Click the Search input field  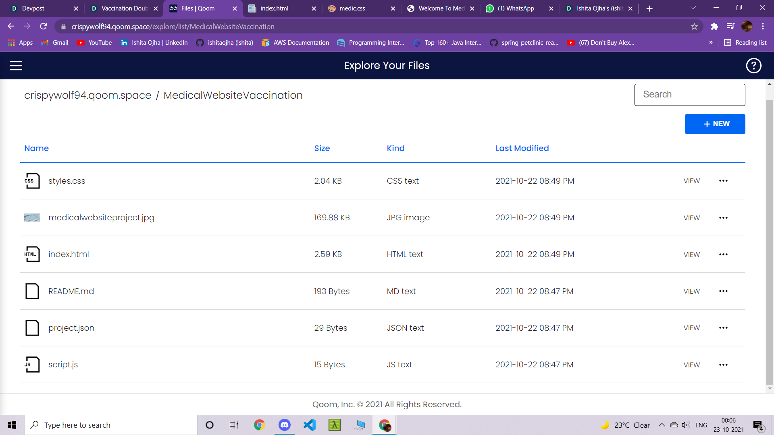[x=689, y=95]
